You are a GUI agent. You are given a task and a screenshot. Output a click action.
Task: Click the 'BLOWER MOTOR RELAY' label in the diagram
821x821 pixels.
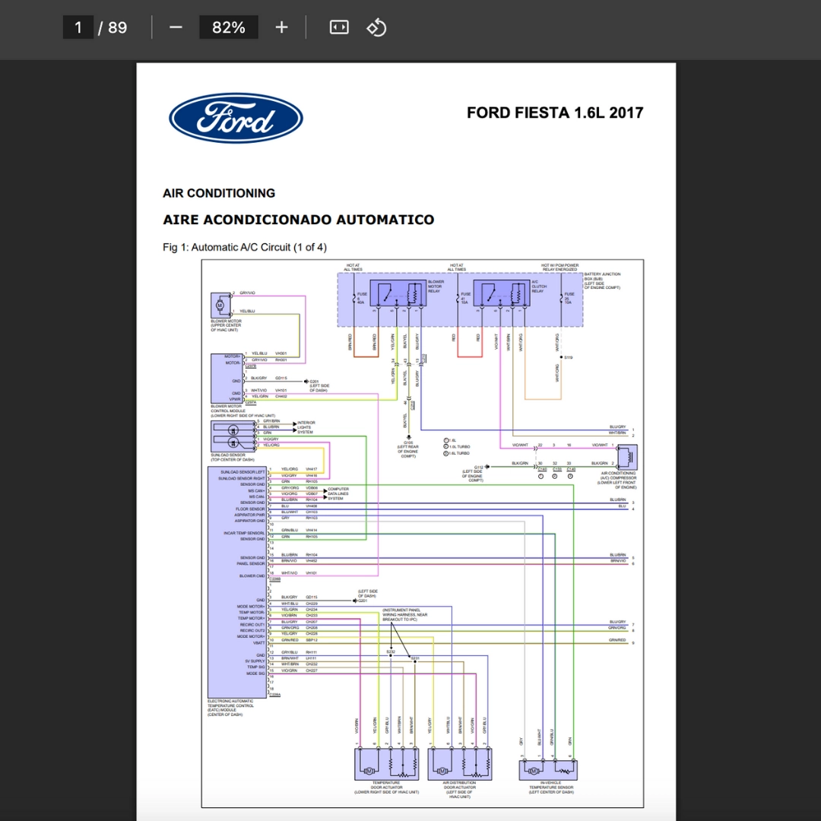(436, 286)
